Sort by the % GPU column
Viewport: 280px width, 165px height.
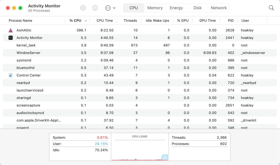point(183,21)
